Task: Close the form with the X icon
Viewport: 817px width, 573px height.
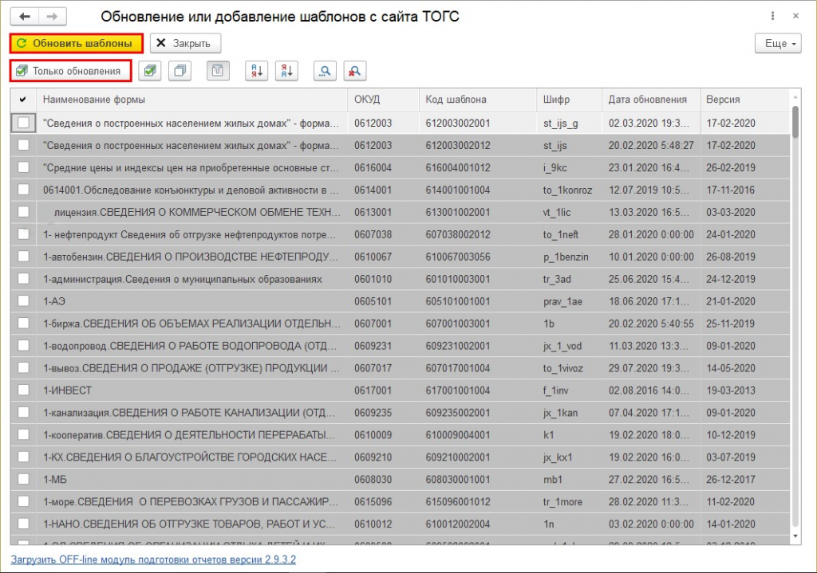Action: tap(795, 16)
